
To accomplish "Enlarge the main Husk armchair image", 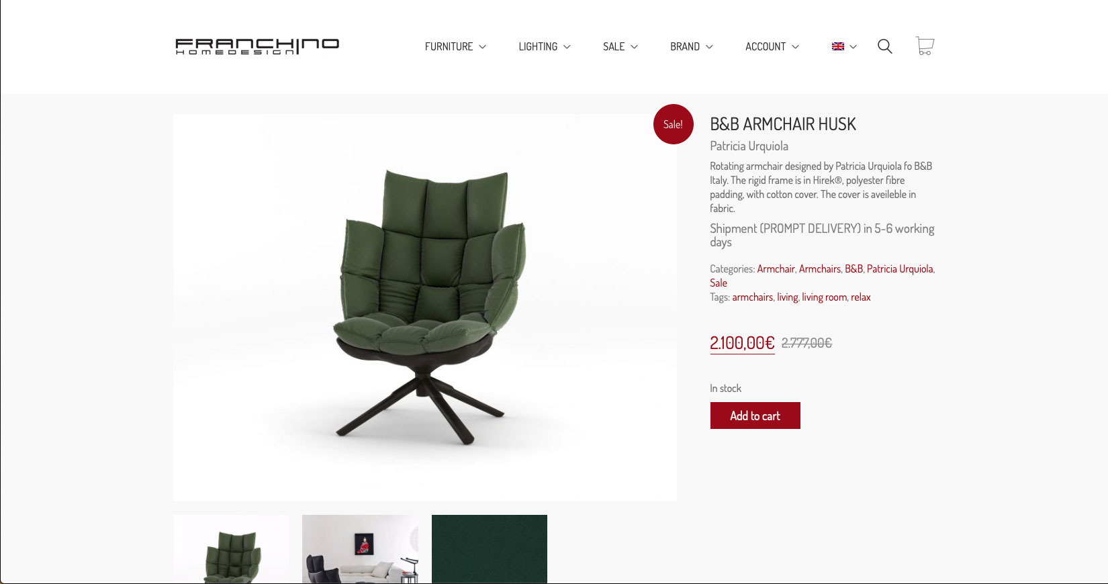I will [x=425, y=307].
